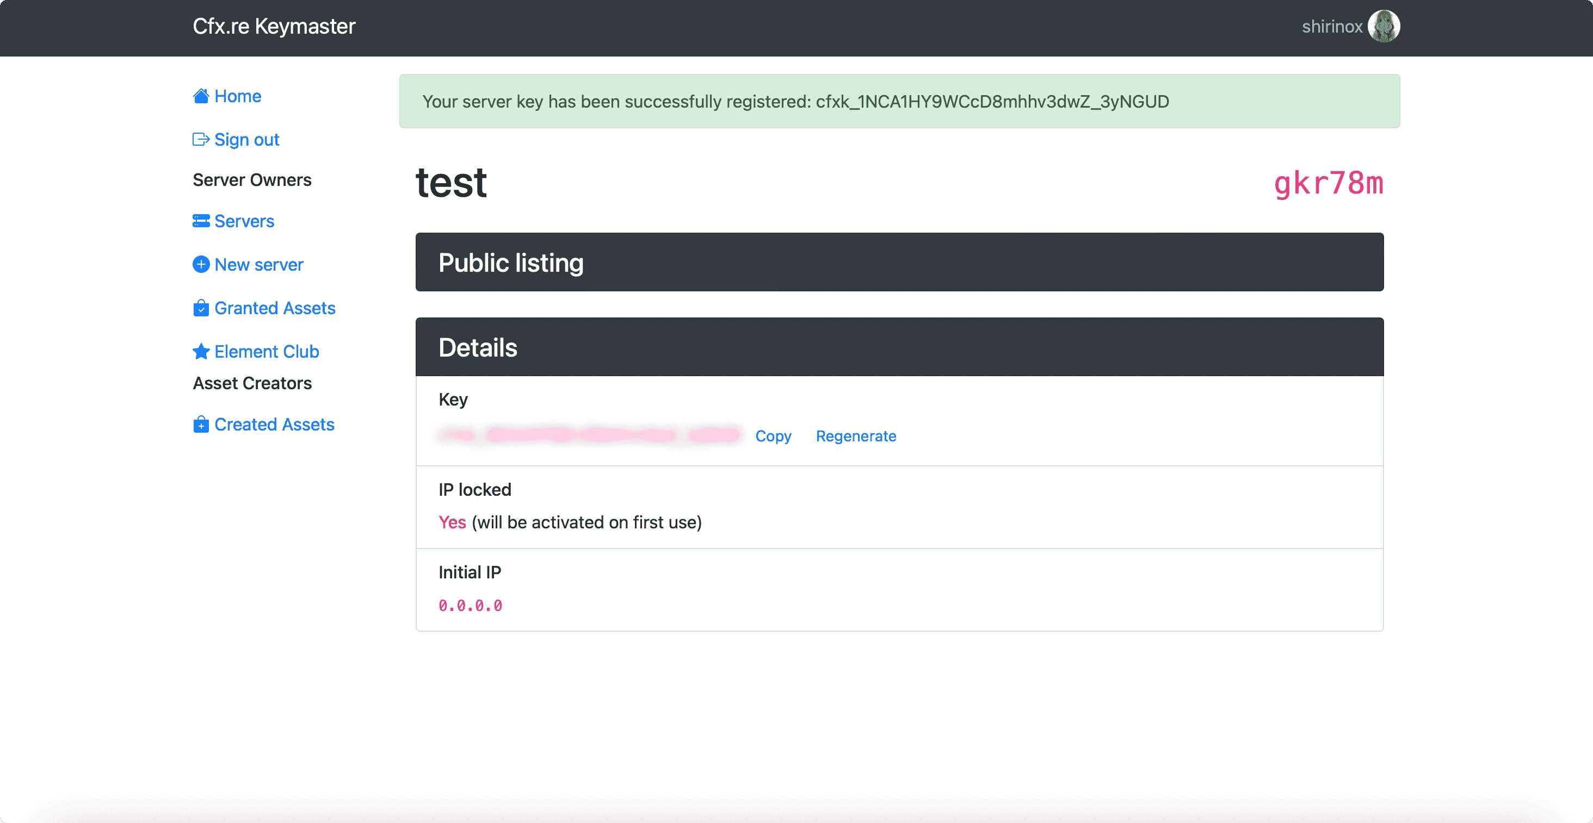The width and height of the screenshot is (1593, 823).
Task: Copy the server key
Action: (x=773, y=436)
